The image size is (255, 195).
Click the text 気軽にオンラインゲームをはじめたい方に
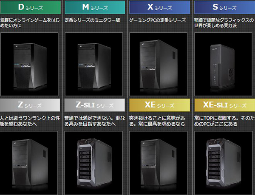[x=30, y=23]
